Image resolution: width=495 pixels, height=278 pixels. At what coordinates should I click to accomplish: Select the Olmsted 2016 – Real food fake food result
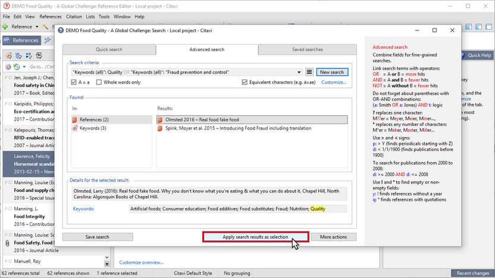point(252,120)
